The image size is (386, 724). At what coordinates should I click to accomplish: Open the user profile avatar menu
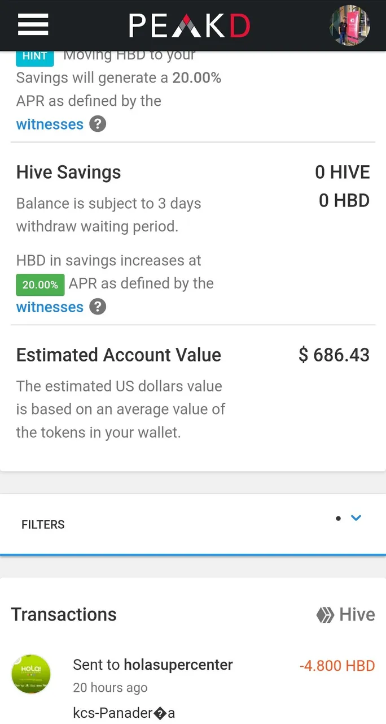coord(349,25)
